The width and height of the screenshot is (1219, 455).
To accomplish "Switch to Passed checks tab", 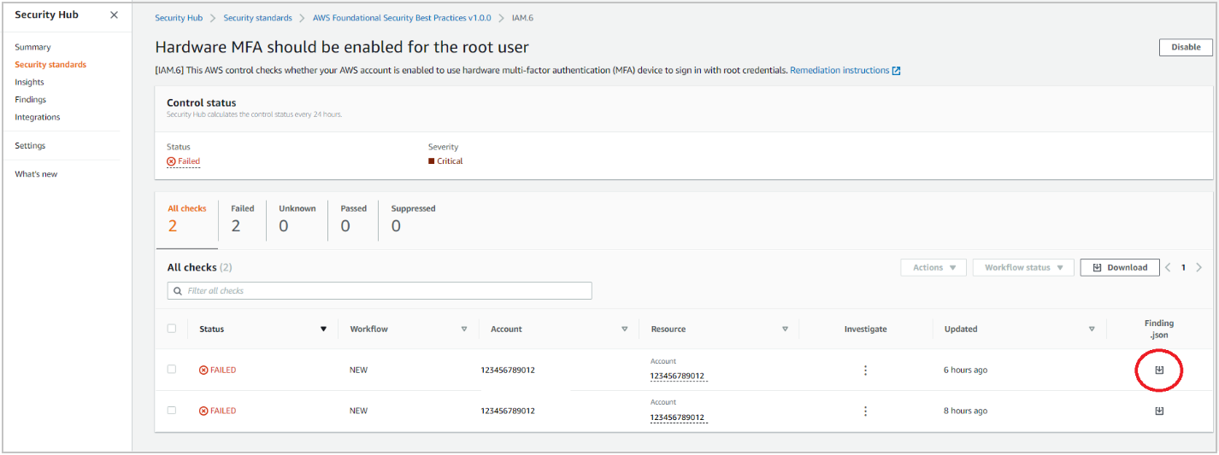I will pos(353,219).
